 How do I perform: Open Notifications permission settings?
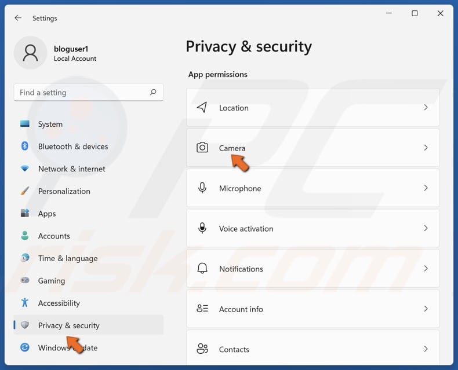click(313, 269)
